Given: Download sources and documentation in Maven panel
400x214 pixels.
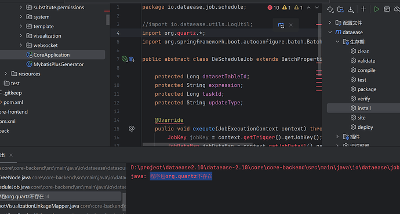Looking at the screenshot, I should click(x=351, y=9).
